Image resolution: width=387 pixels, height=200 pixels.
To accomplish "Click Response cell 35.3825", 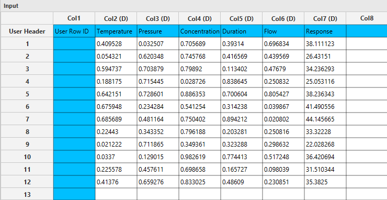I will click(x=325, y=182).
